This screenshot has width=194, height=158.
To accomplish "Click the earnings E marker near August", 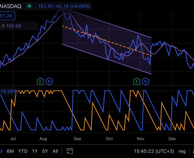I will pos(40,81).
